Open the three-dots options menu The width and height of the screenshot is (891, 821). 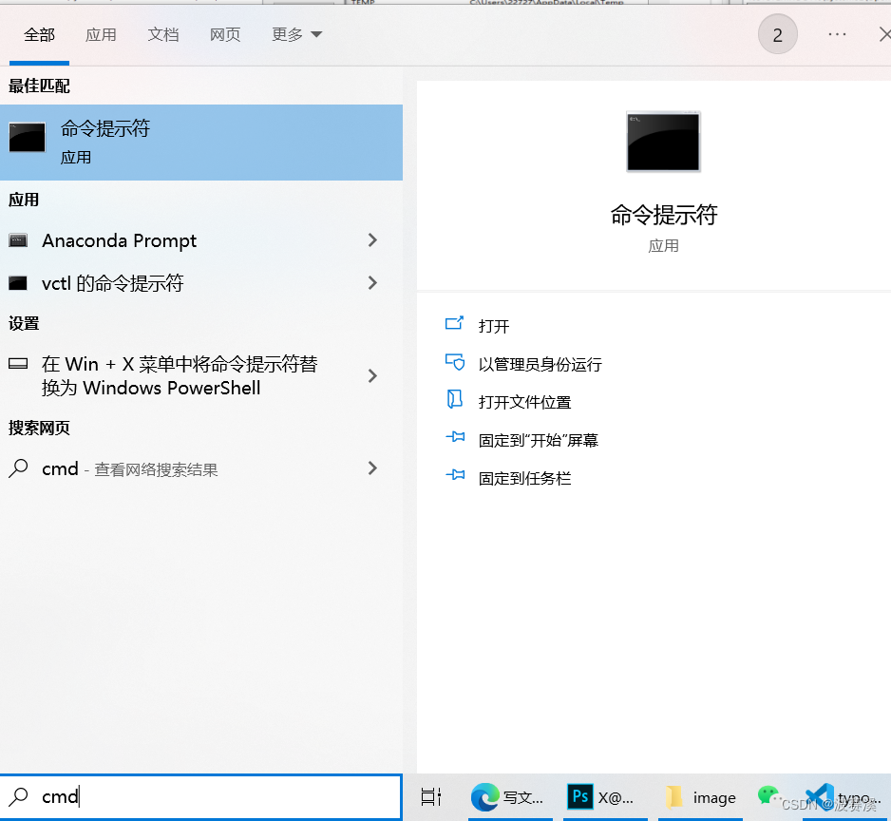[837, 34]
